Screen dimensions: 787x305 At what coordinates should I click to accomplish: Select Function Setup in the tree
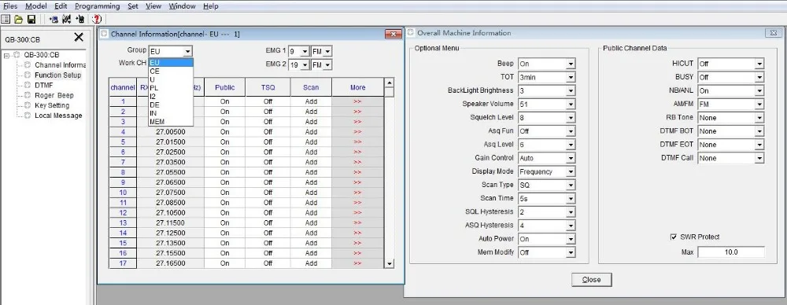pyautogui.click(x=57, y=75)
